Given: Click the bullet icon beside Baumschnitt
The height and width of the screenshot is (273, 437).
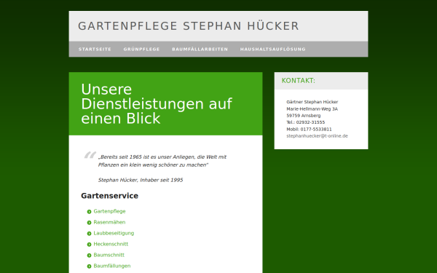Looking at the screenshot, I should 89,256.
